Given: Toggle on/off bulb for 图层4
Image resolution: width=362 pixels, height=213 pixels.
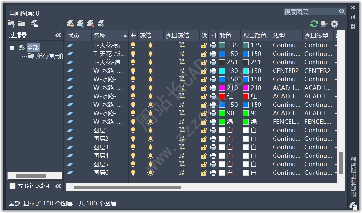Looking at the screenshot, I should point(133,156).
